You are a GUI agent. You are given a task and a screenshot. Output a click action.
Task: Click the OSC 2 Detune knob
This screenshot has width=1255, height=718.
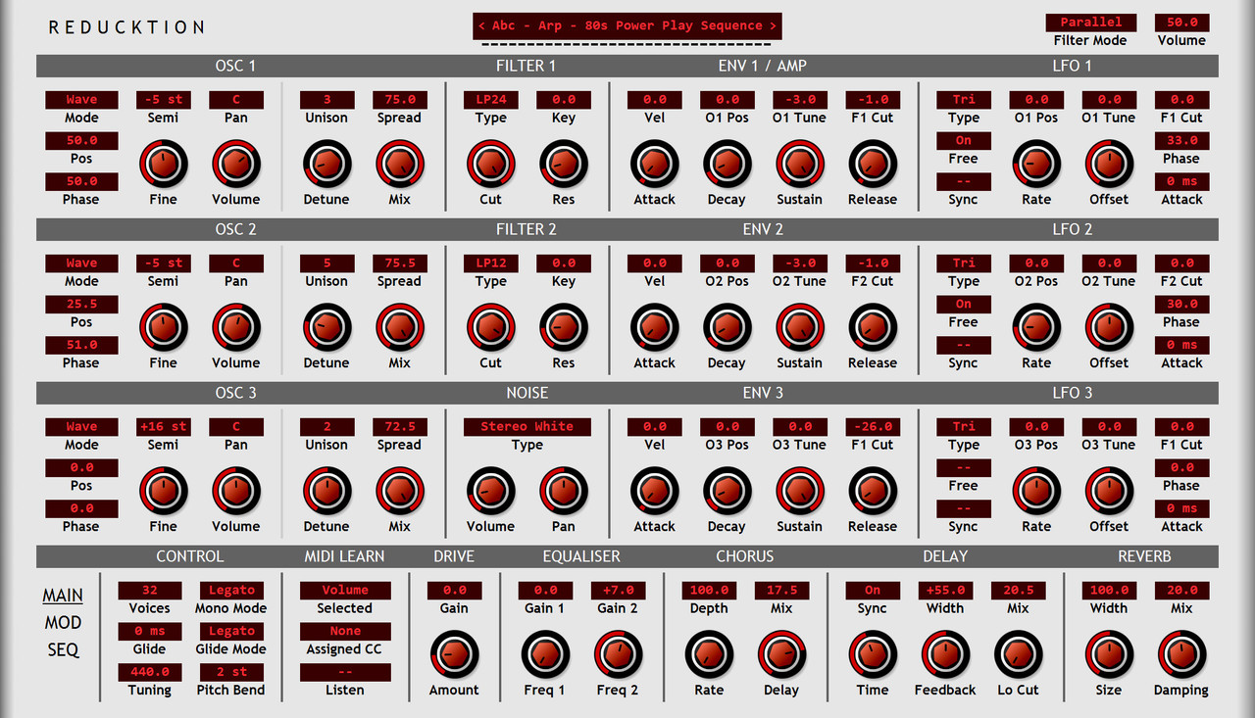tap(326, 327)
